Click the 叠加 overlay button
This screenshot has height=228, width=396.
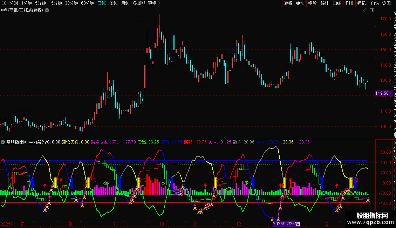click(300, 3)
